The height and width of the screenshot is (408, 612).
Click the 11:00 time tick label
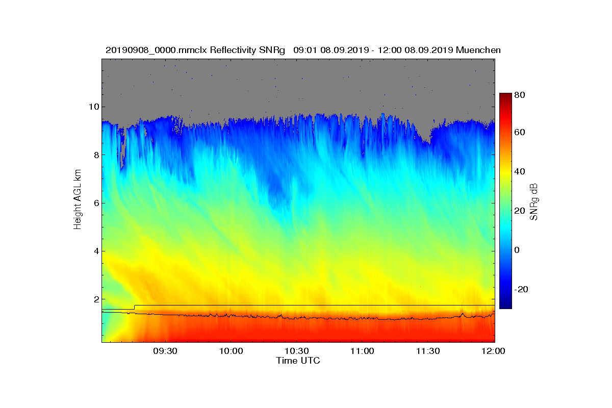[362, 351]
